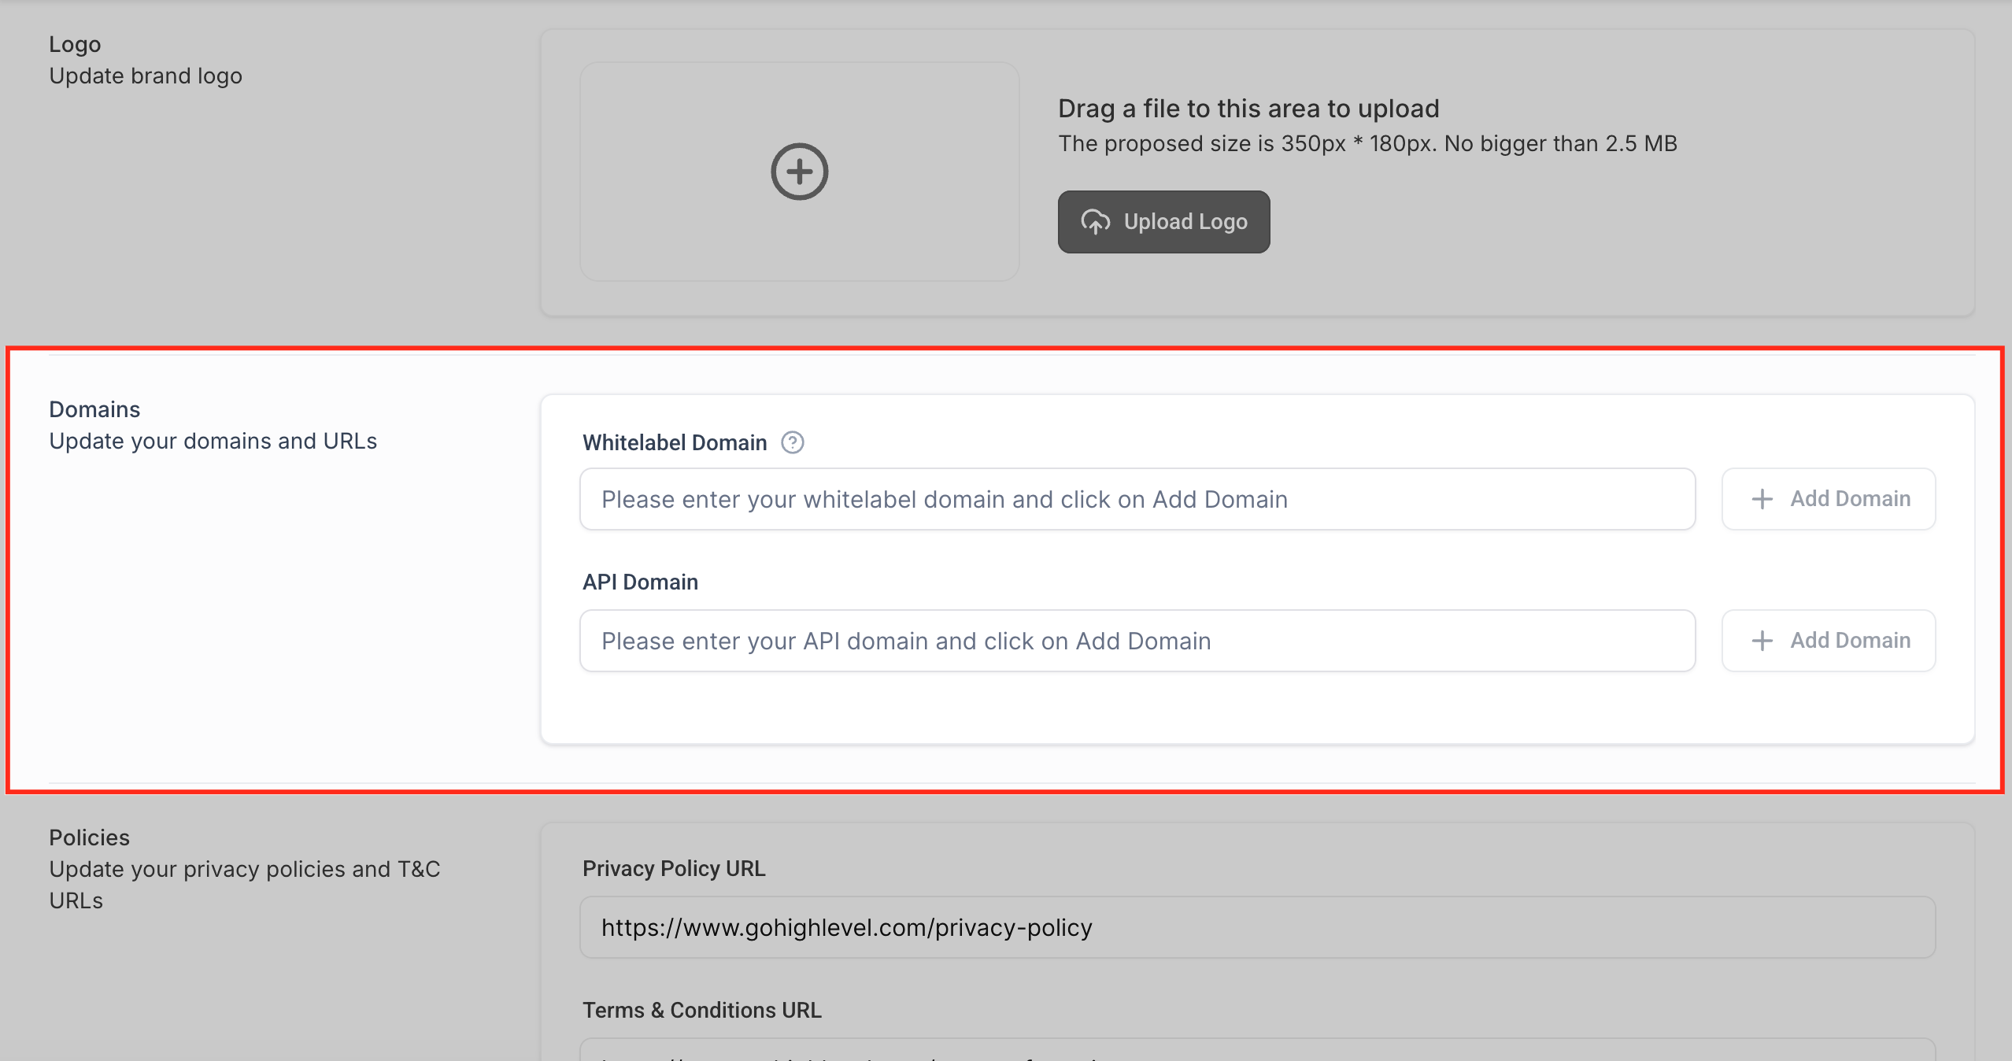The height and width of the screenshot is (1061, 2012).
Task: Click the 'Terms & Conditions URL' label
Action: click(701, 1010)
